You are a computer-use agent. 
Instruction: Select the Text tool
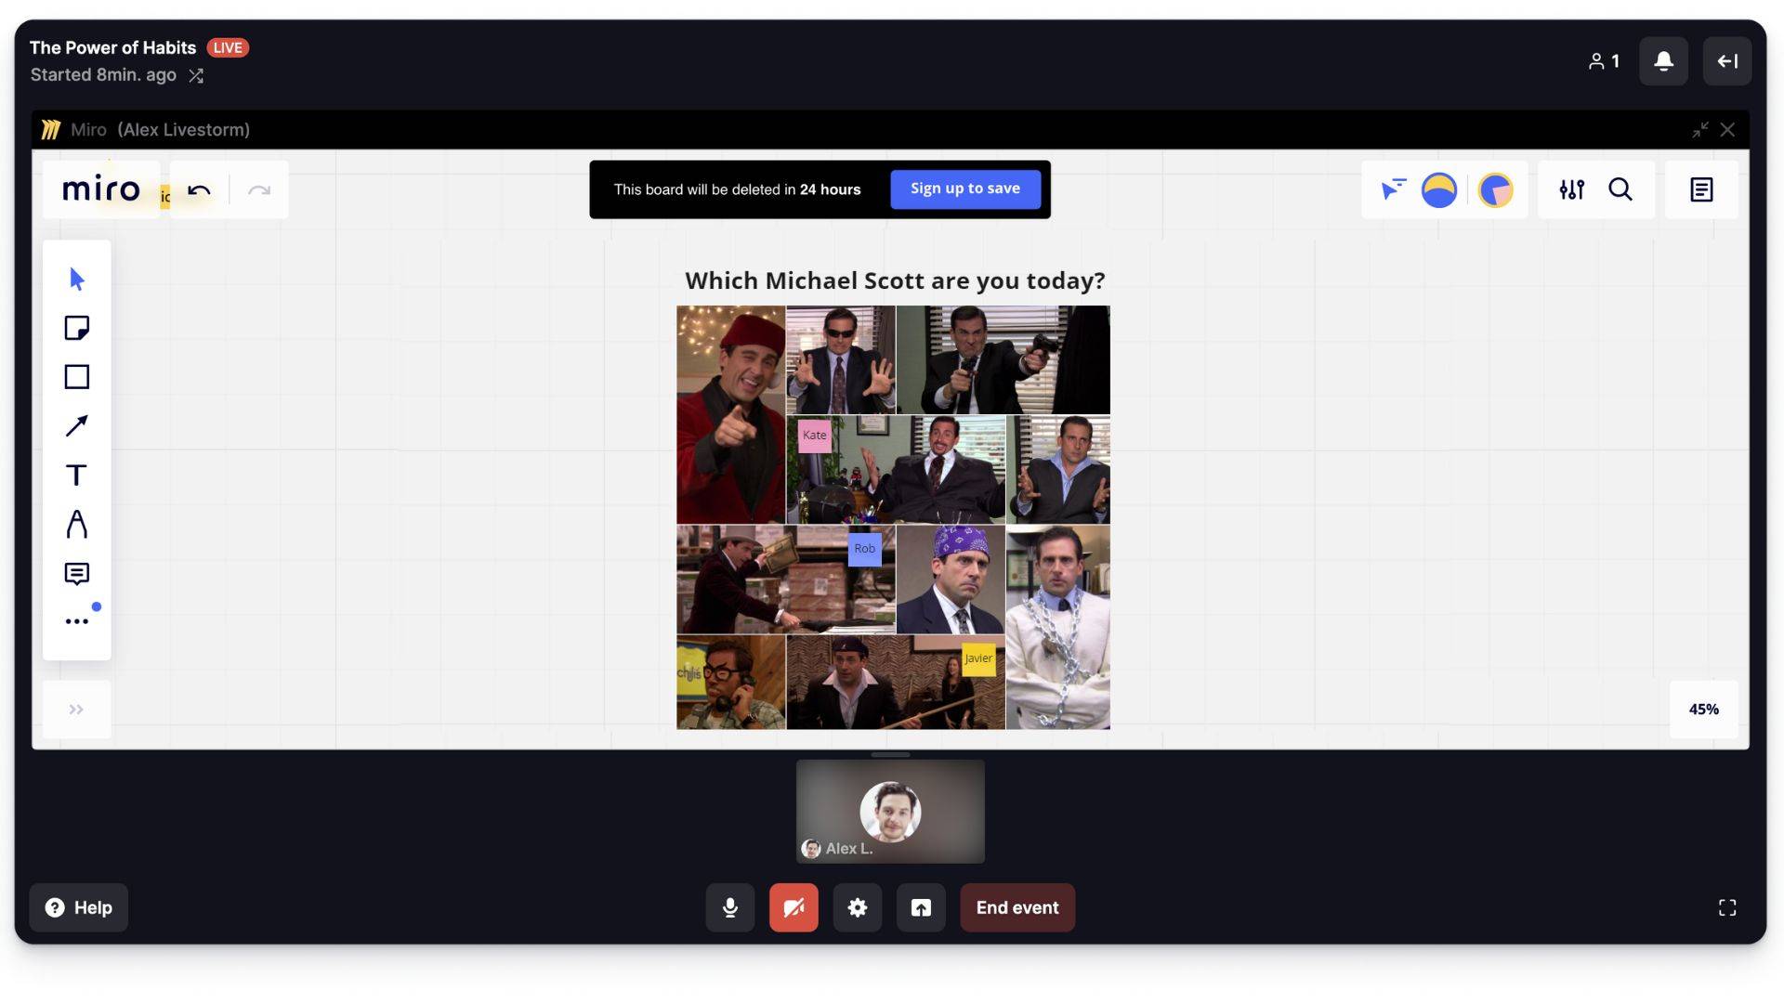[77, 475]
